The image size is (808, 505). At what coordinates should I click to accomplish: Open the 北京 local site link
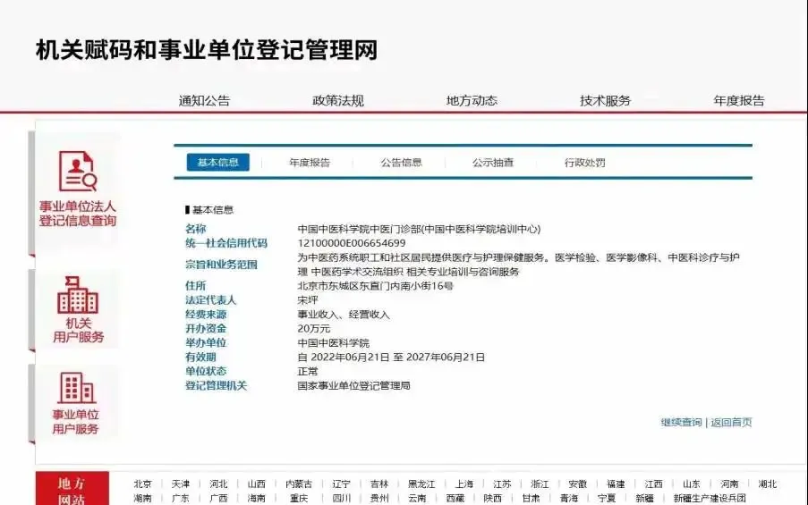(143, 484)
